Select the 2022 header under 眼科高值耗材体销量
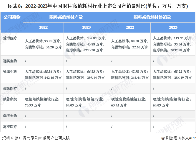The image size is (196, 144). click(130, 27)
